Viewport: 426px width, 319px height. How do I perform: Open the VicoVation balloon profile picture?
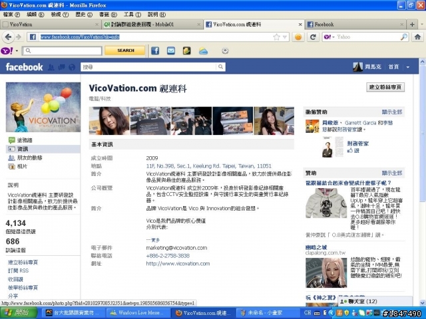[43, 107]
